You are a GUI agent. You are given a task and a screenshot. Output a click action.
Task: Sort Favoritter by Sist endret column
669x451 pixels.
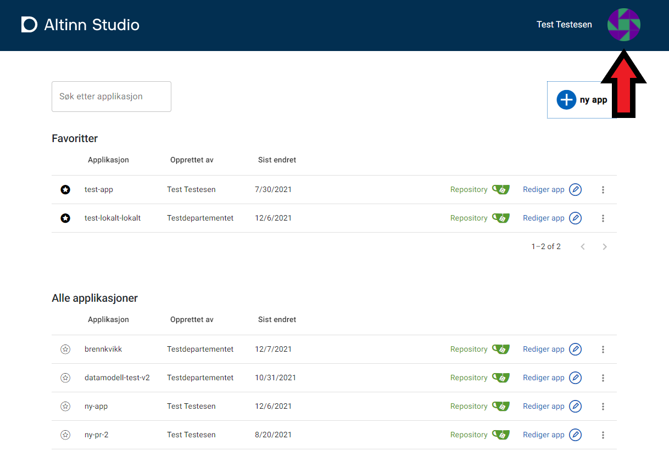pyautogui.click(x=277, y=160)
